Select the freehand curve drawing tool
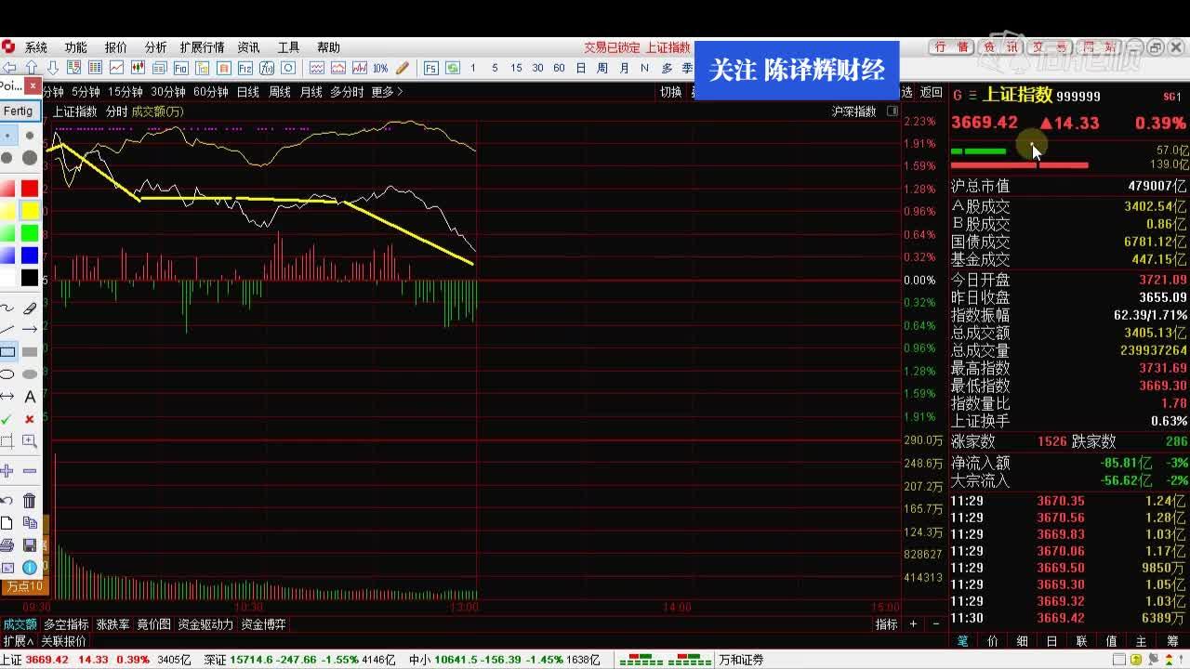Screen dimensions: 1190x669 click(7, 308)
